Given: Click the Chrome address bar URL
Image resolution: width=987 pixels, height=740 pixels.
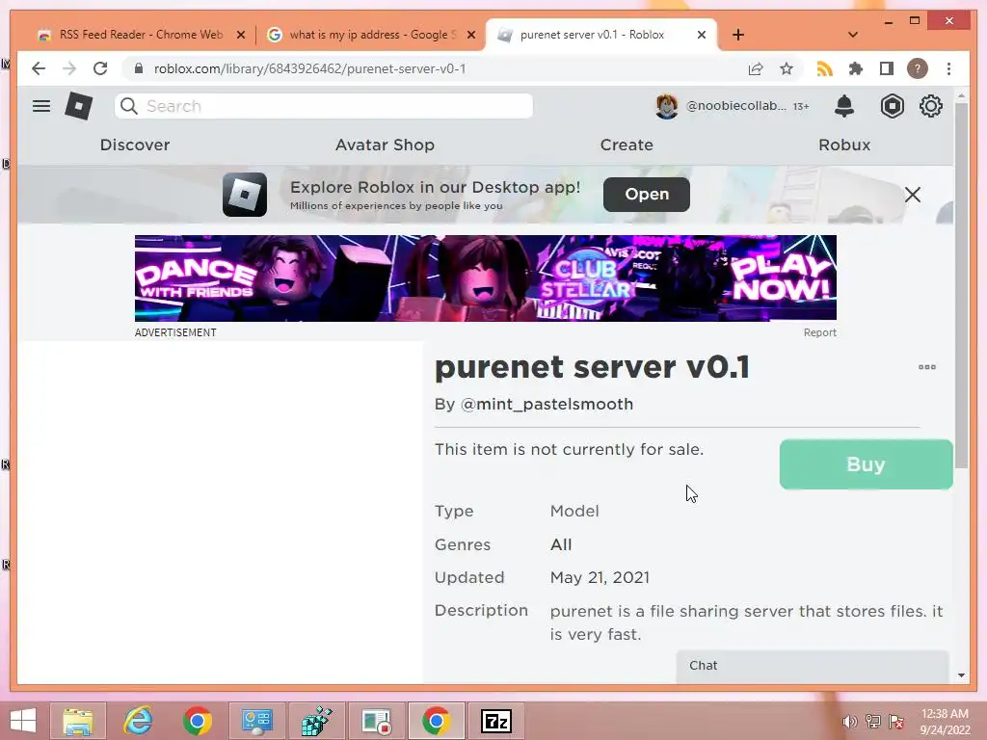Looking at the screenshot, I should [309, 68].
